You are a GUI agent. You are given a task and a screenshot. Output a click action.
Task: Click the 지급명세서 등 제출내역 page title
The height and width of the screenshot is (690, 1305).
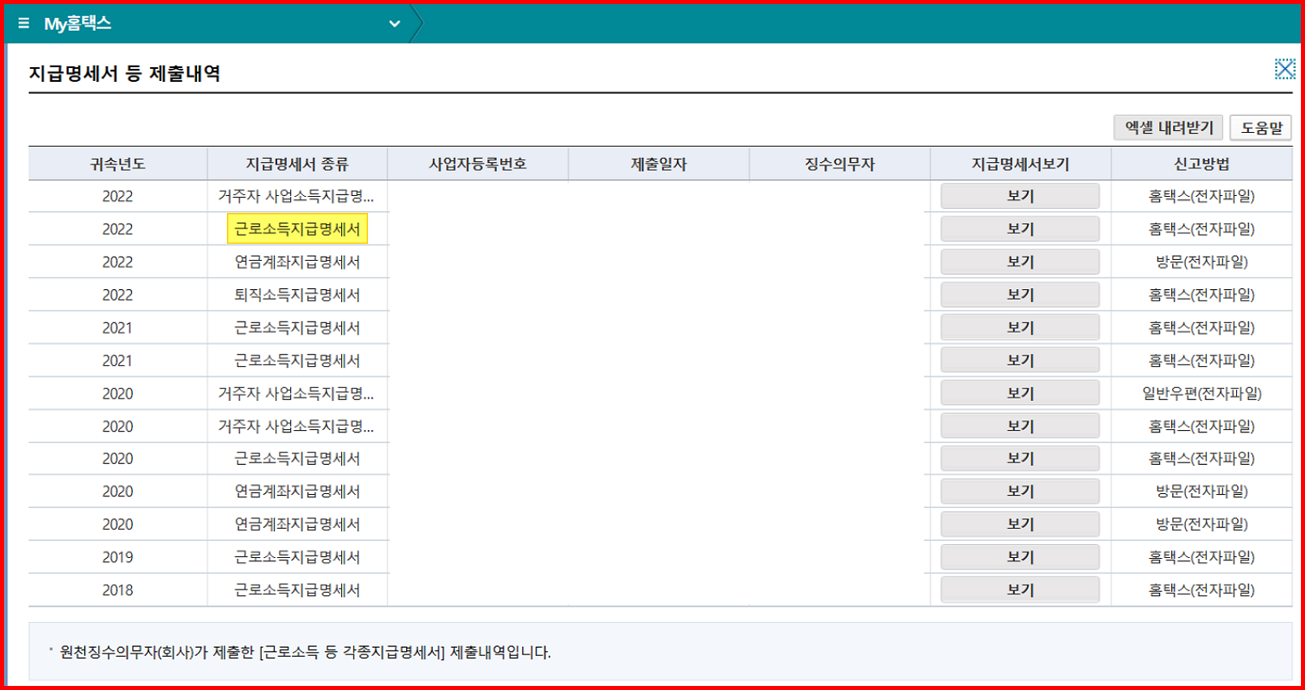(x=125, y=74)
